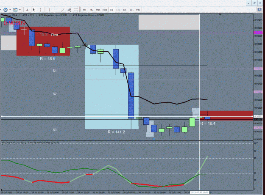
Task: Switch to H4 timeframe
Action: pos(118,10)
